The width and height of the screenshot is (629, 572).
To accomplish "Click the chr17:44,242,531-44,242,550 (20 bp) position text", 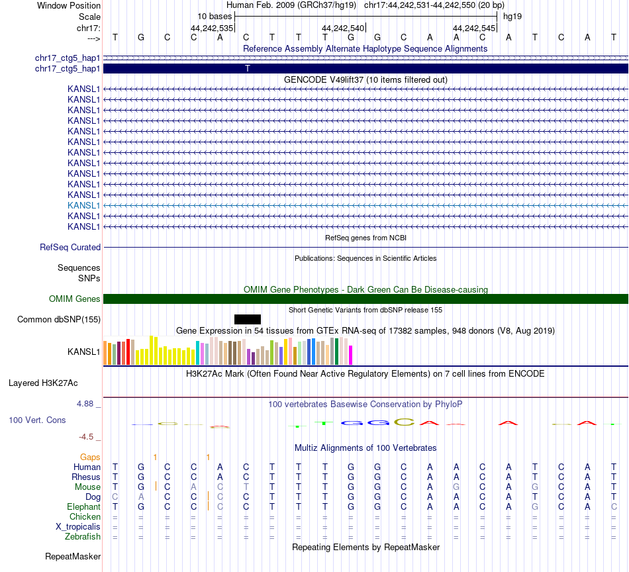I will coord(434,5).
